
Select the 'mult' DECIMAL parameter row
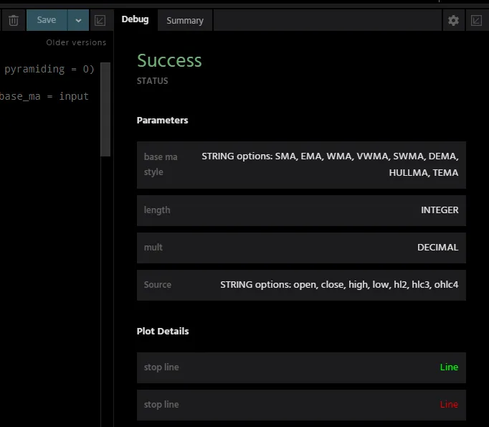tap(301, 248)
